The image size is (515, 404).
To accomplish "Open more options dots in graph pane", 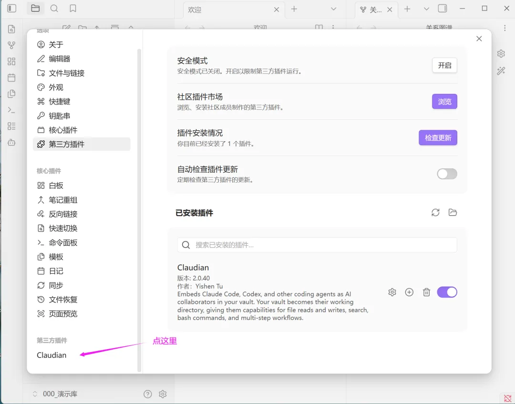I will click(x=505, y=28).
